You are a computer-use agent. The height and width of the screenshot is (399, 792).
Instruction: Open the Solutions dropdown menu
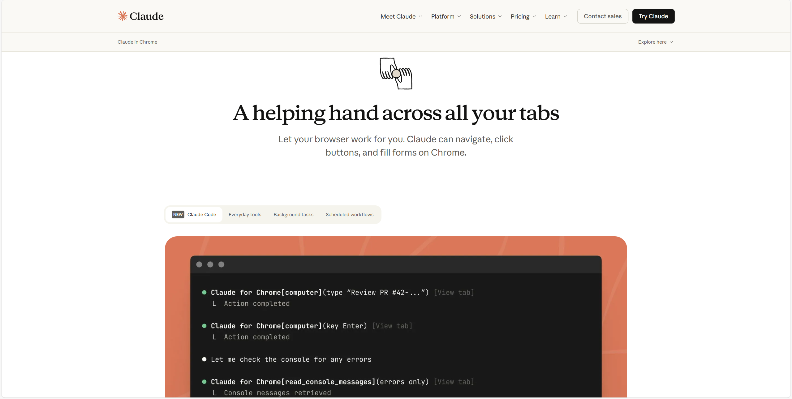(x=486, y=16)
